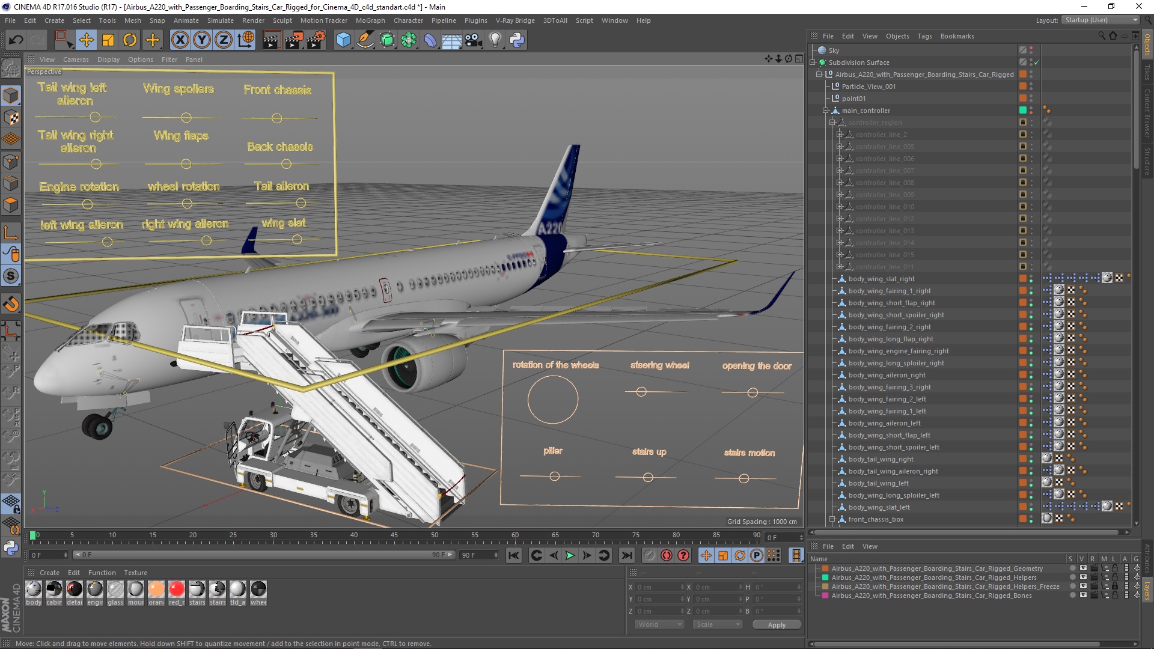1154x649 pixels.
Task: Open the spline pen tool
Action: (x=365, y=40)
